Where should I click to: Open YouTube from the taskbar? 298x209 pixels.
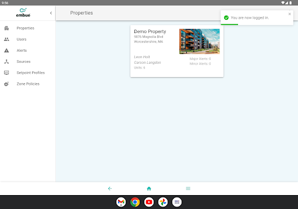coord(149,202)
